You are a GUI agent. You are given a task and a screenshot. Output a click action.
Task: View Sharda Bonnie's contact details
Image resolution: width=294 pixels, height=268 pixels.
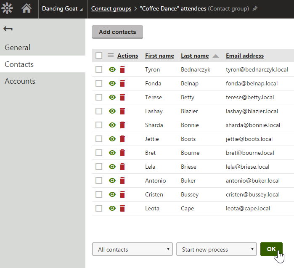[112, 125]
